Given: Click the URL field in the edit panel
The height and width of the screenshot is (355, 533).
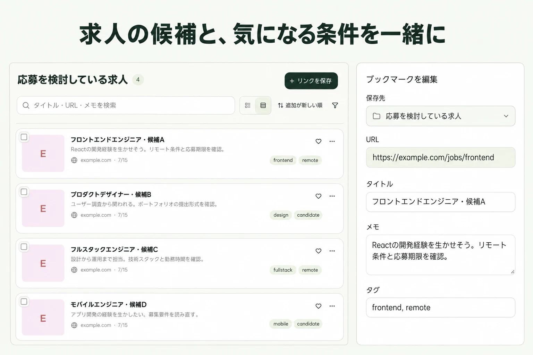Looking at the screenshot, I should coord(440,157).
